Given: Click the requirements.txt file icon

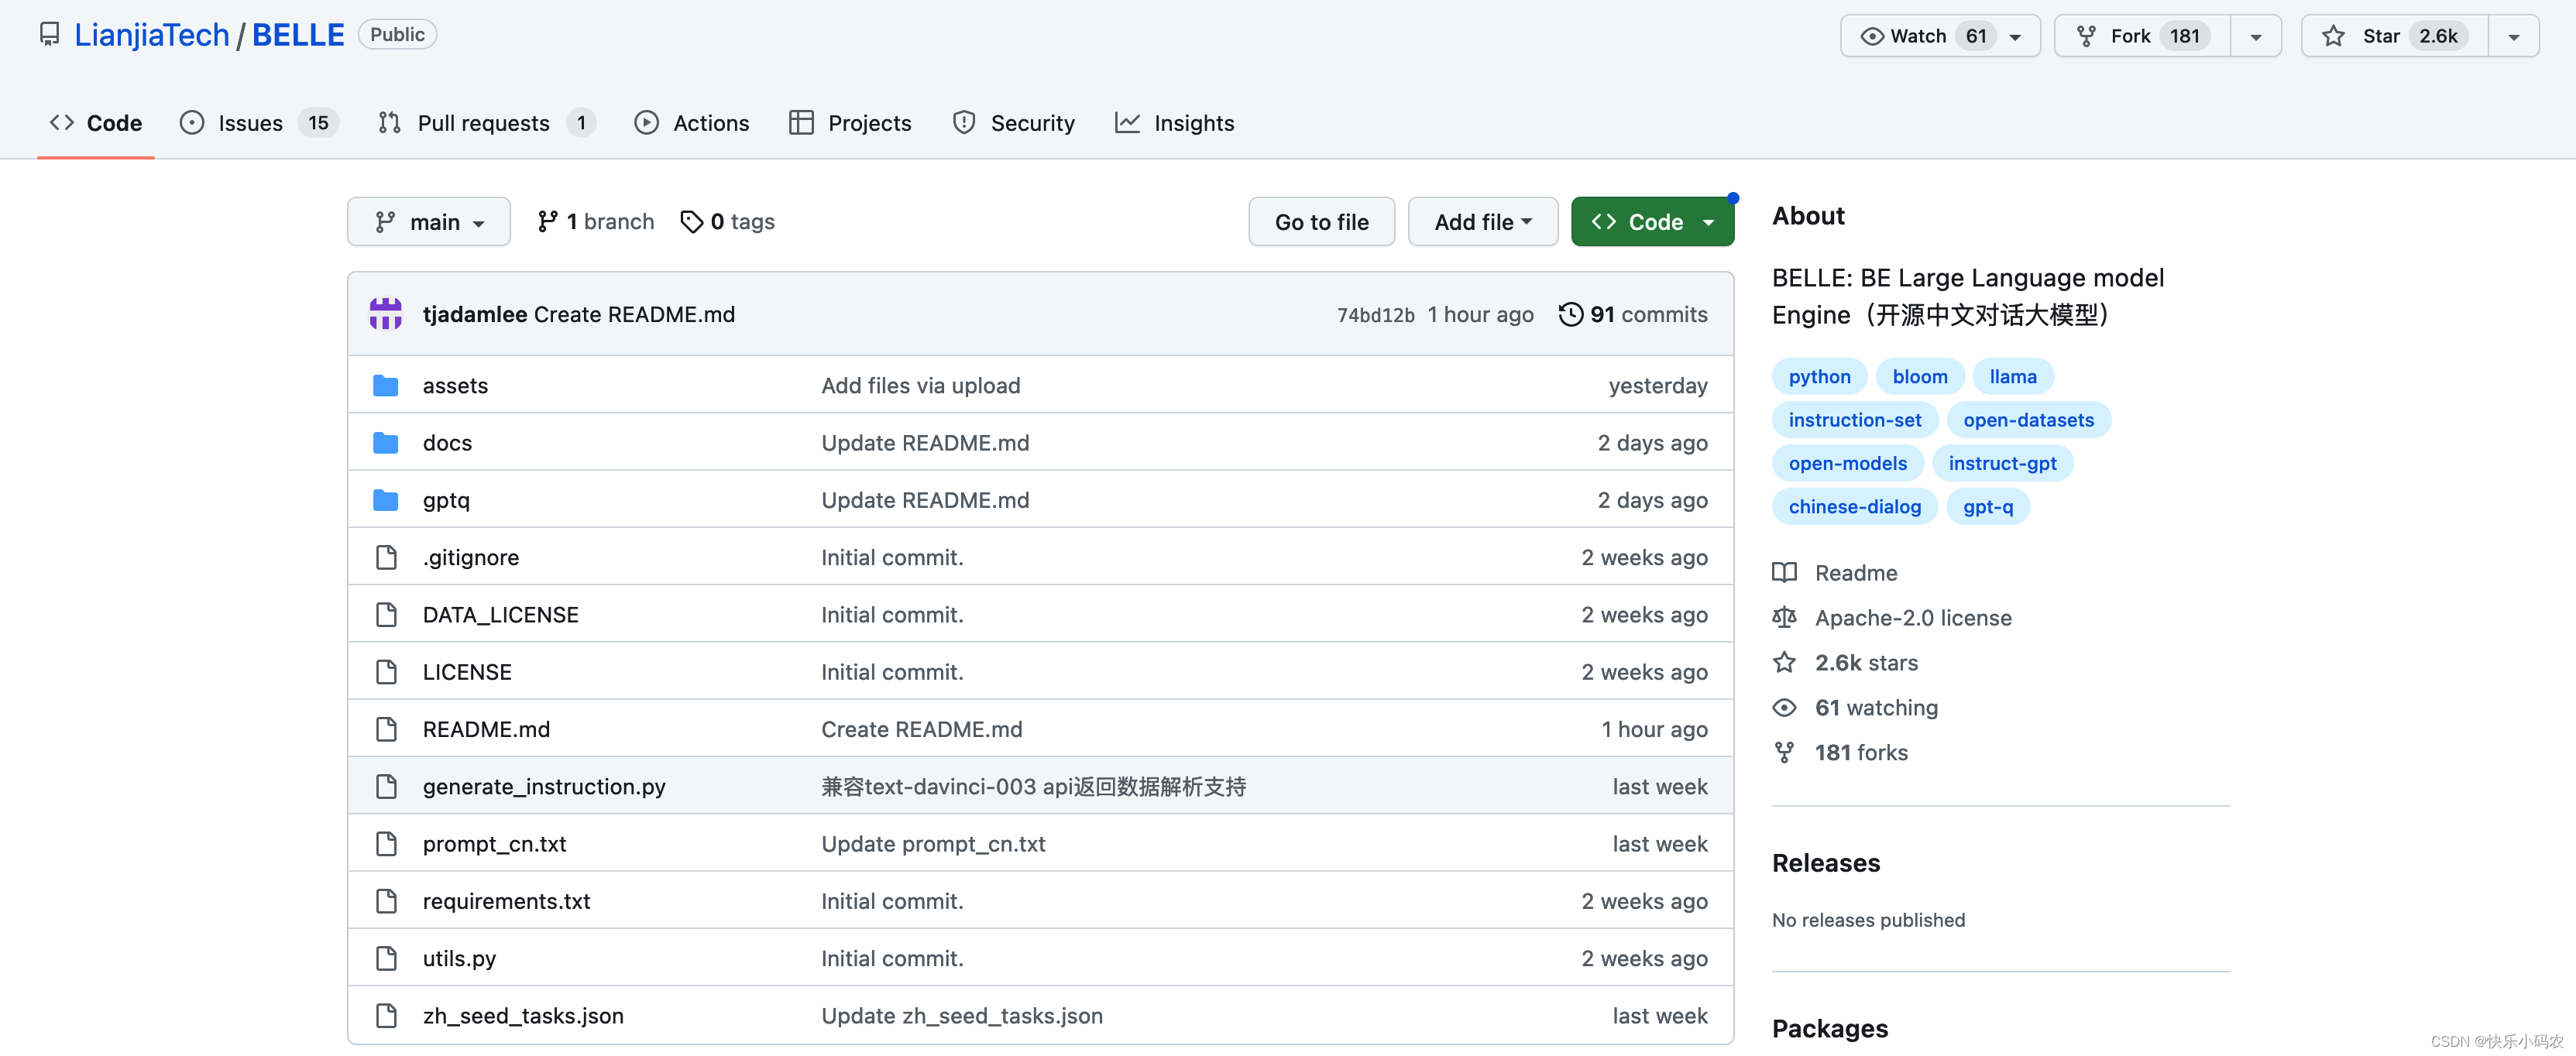Looking at the screenshot, I should tap(386, 901).
